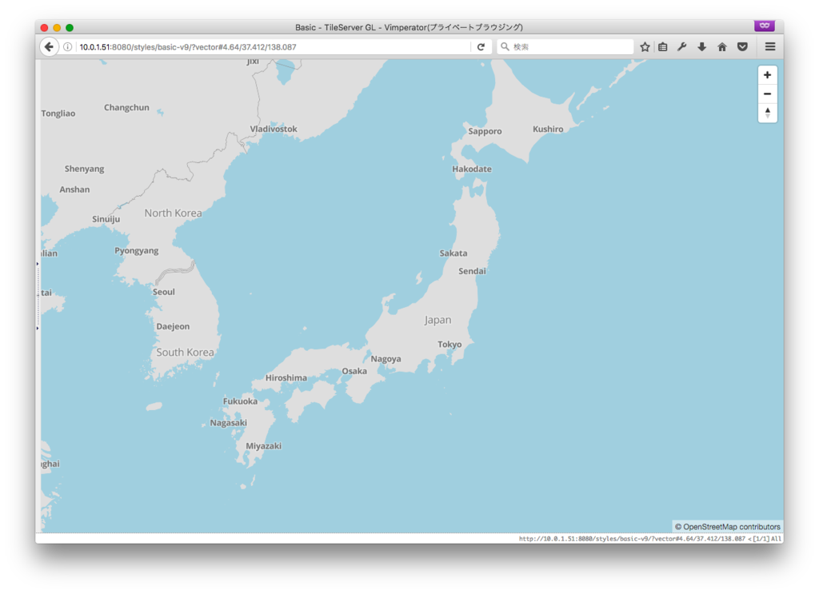Click the Sinuiju city label
This screenshot has width=819, height=594.
(106, 219)
